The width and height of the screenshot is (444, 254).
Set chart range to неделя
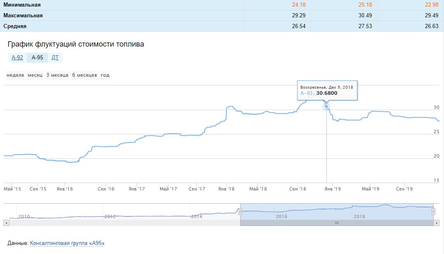(15, 75)
